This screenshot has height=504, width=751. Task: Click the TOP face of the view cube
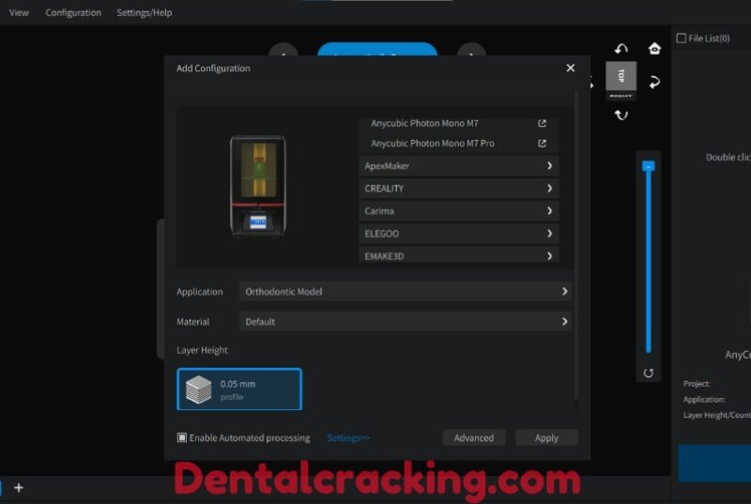tap(621, 75)
